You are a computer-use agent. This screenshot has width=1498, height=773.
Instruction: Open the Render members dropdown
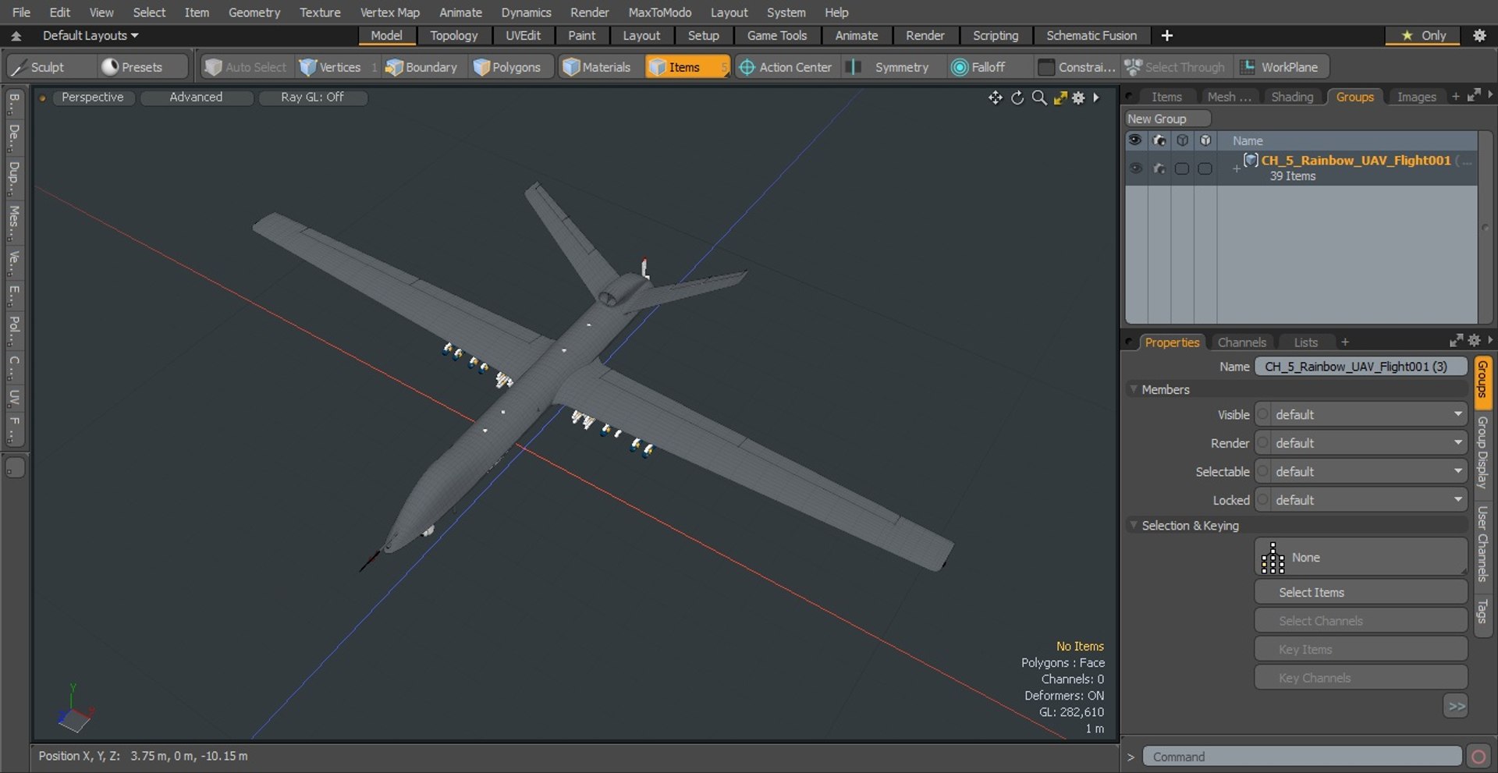pos(1361,443)
